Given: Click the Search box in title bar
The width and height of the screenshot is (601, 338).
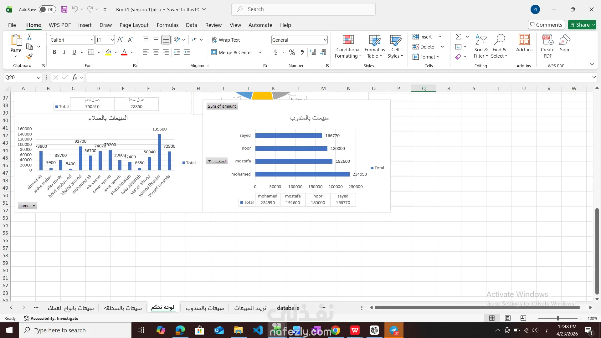Looking at the screenshot, I should pyautogui.click(x=304, y=9).
